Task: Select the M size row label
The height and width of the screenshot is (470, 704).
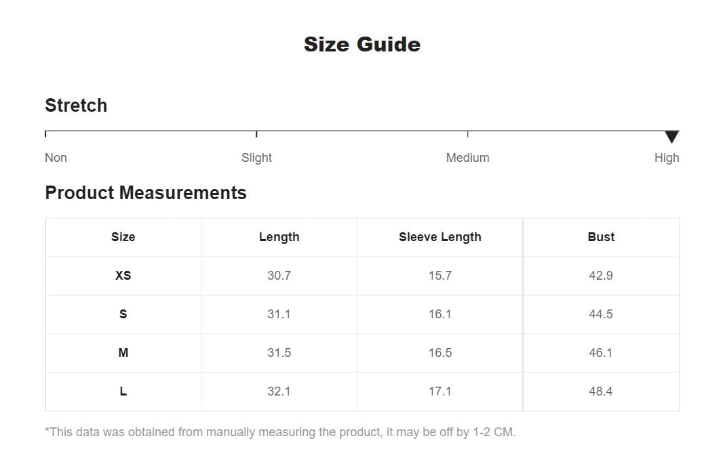Action: pos(123,353)
